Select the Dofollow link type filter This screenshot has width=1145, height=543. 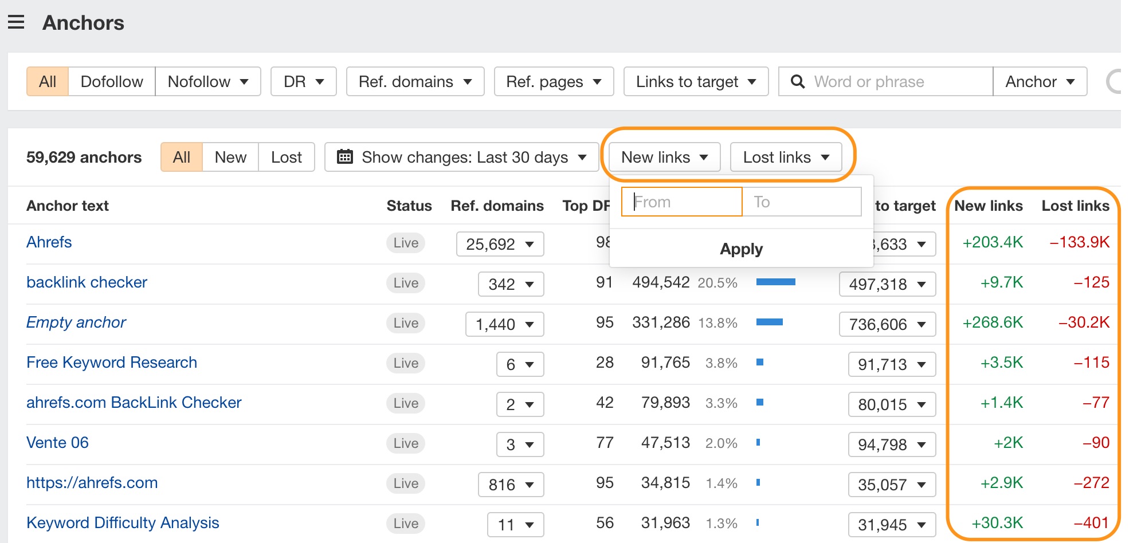112,82
